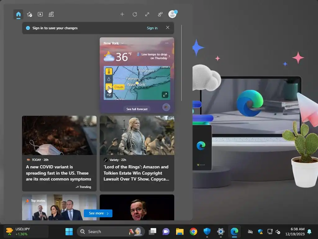The image size is (318, 239).
Task: Click the 36 temperature reading
Action: click(x=122, y=57)
